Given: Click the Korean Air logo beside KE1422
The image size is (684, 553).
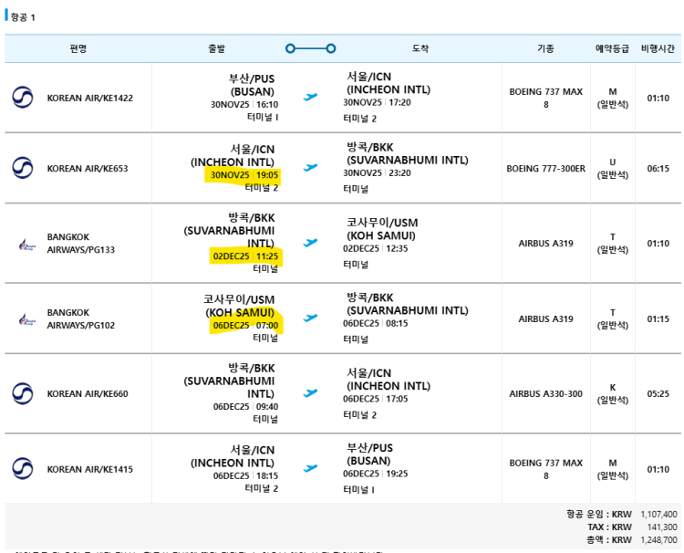Looking at the screenshot, I should (x=22, y=98).
